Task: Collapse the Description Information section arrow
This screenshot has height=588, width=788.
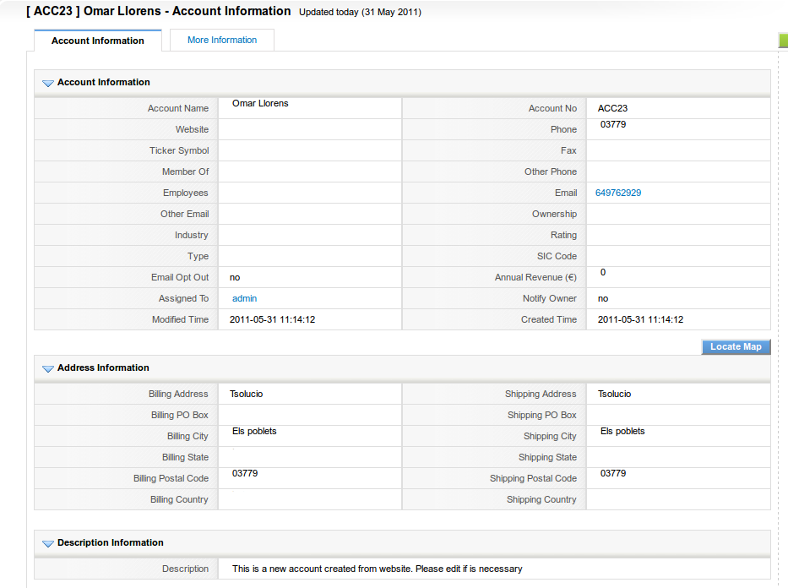Action: tap(48, 543)
